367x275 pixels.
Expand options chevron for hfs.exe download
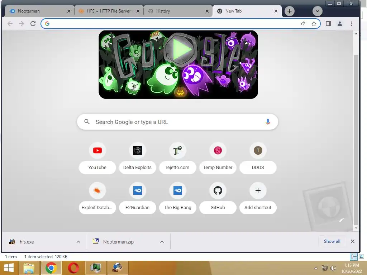[78, 242]
